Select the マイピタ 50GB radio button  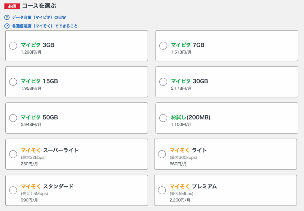coord(13,118)
